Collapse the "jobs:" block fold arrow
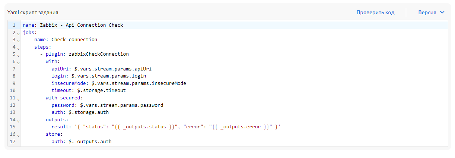The width and height of the screenshot is (455, 158). (18, 33)
